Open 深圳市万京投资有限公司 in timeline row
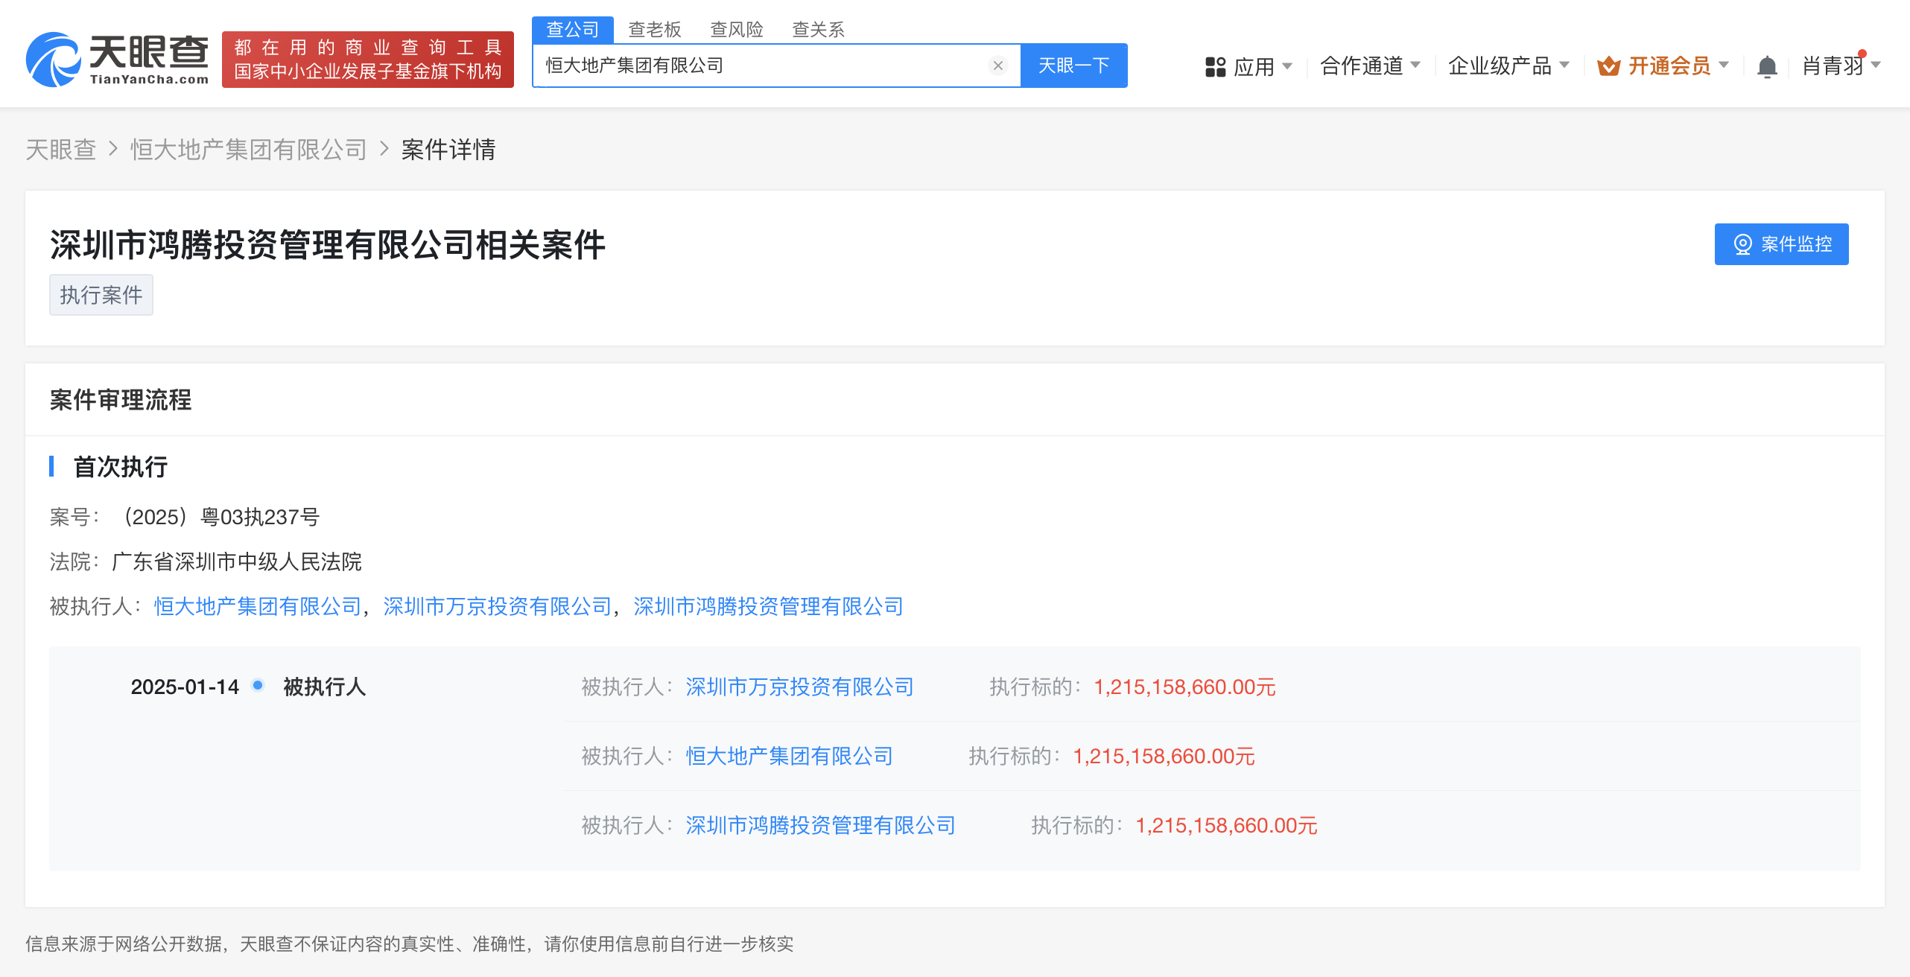Image resolution: width=1910 pixels, height=977 pixels. pos(800,687)
